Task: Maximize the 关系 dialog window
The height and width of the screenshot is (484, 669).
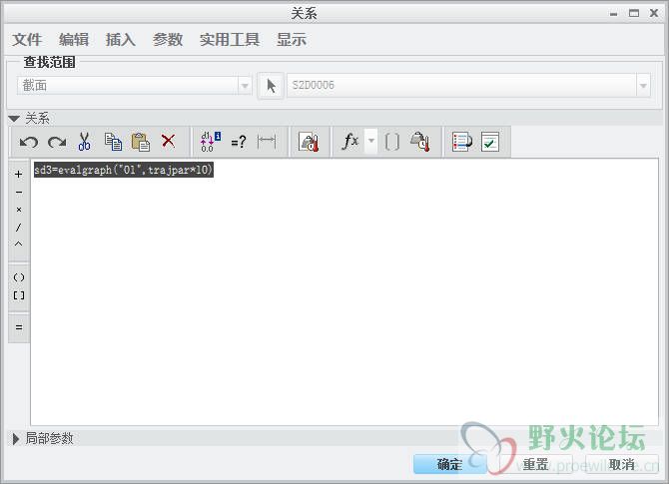Action: tap(634, 14)
